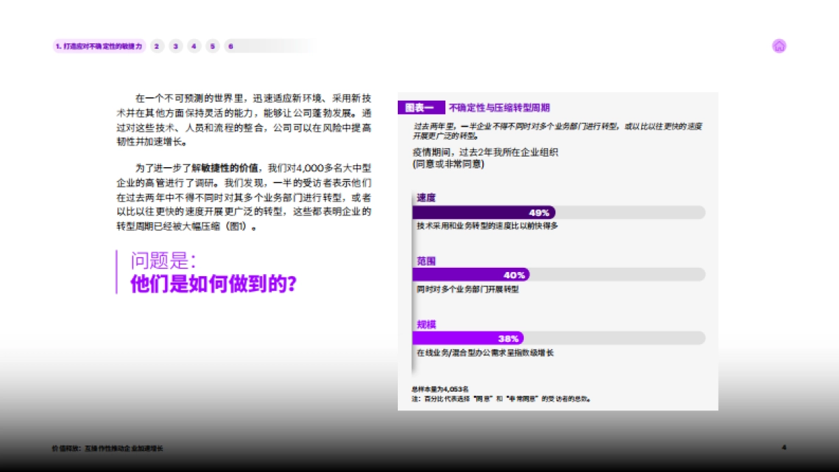Screen dimensions: 839x472
Task: Open chapter 6 from the top navigation
Action: point(231,46)
